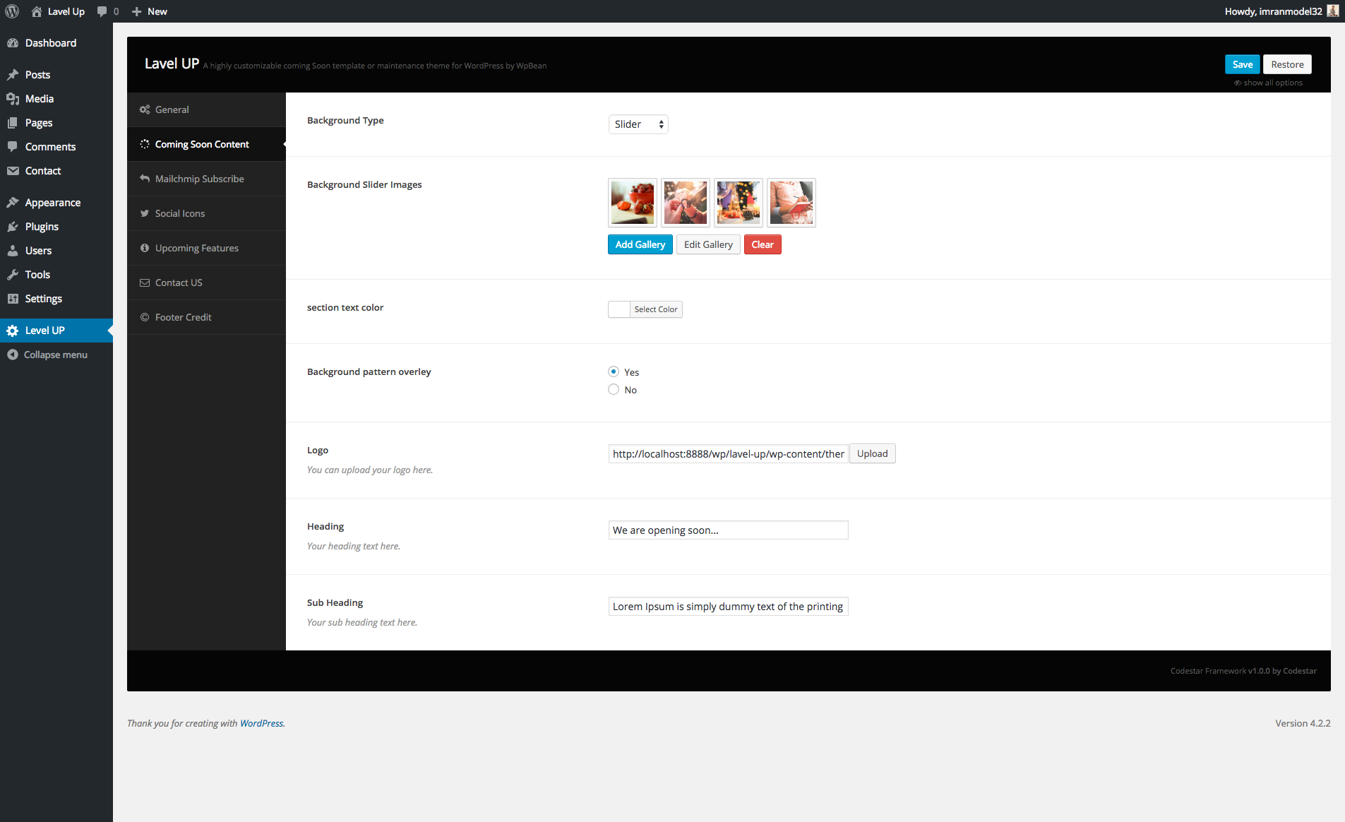Click the Tools wrench icon
Image resolution: width=1345 pixels, height=822 pixels.
(x=13, y=275)
